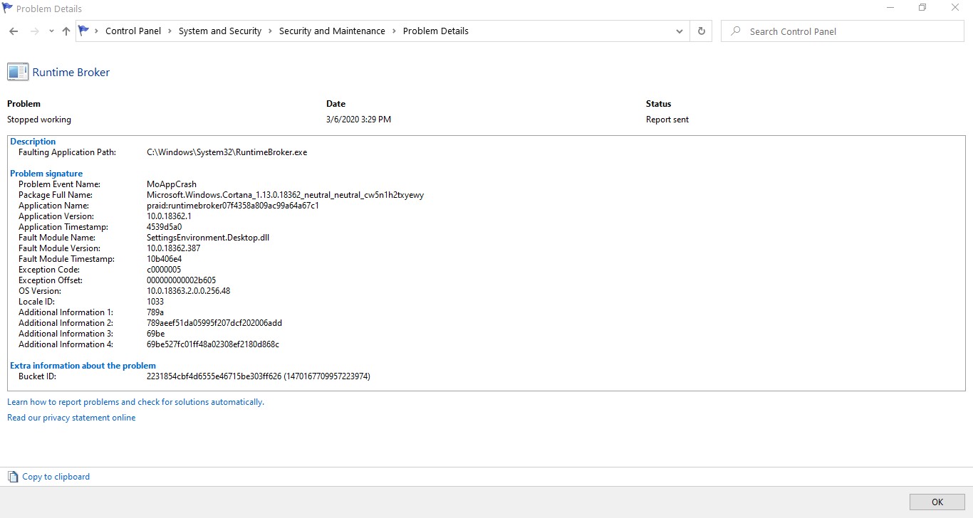973x518 pixels.
Task: Click the Runtime Broker application icon
Action: pos(18,72)
